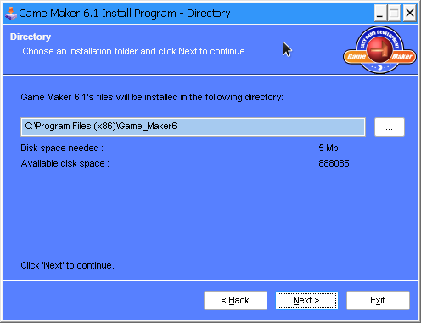This screenshot has width=421, height=323.
Task: Return to previous step with Back
Action: pyautogui.click(x=235, y=300)
